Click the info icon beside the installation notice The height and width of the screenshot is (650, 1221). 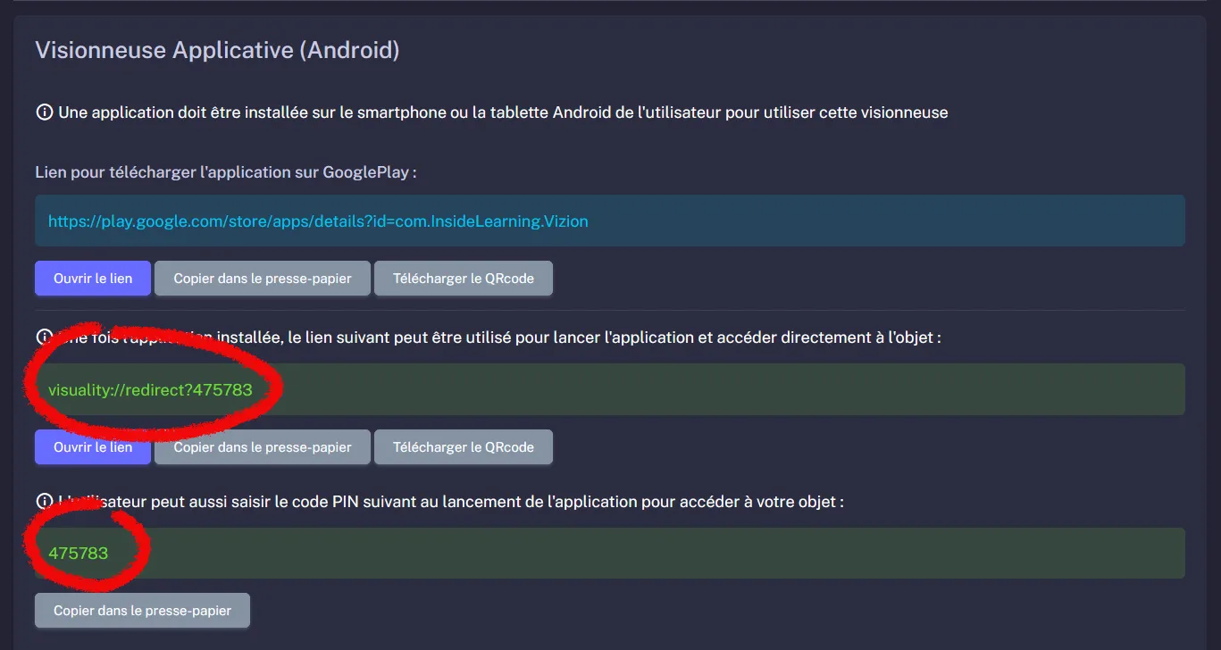(x=46, y=112)
